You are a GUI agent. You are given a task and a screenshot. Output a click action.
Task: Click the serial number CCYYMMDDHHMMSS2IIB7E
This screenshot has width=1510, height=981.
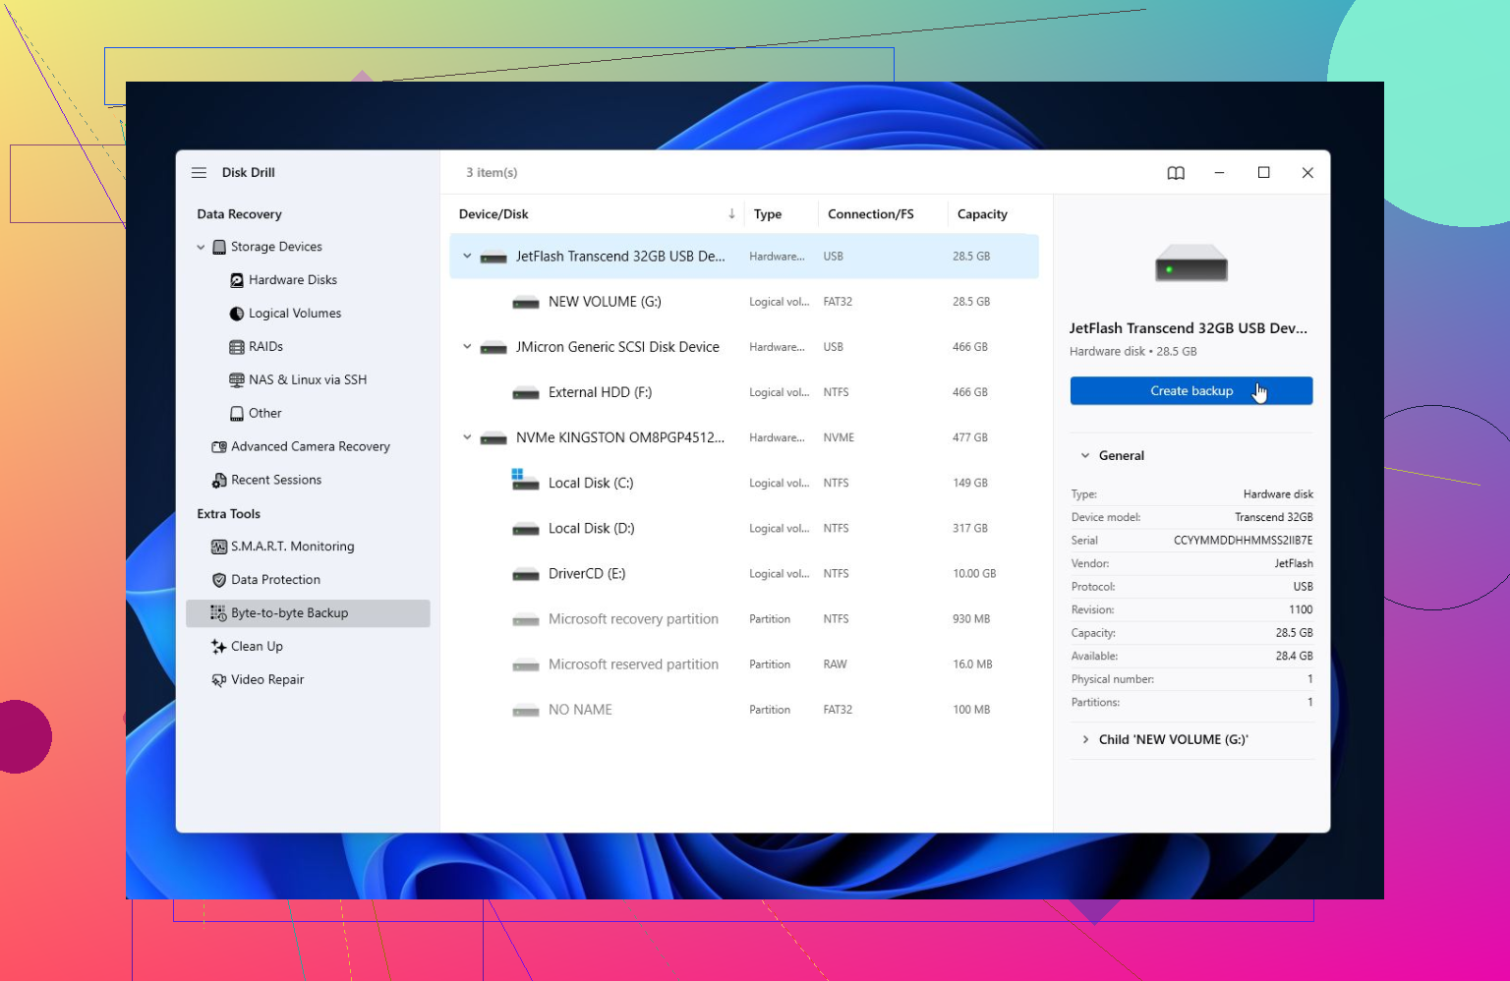[x=1243, y=541]
